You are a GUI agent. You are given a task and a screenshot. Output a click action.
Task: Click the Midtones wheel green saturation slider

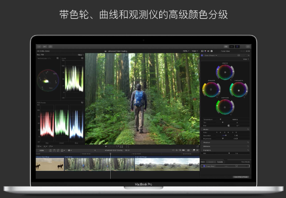(217, 107)
